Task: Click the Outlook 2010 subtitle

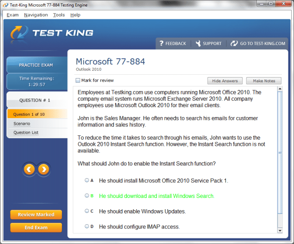Action: coord(88,69)
